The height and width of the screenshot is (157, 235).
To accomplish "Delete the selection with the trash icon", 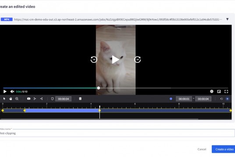I will point(81,99).
